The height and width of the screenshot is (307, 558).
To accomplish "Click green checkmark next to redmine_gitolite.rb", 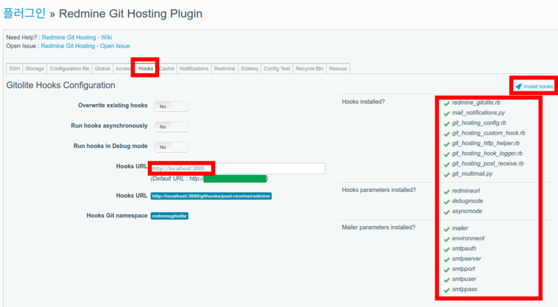I will tap(446, 103).
